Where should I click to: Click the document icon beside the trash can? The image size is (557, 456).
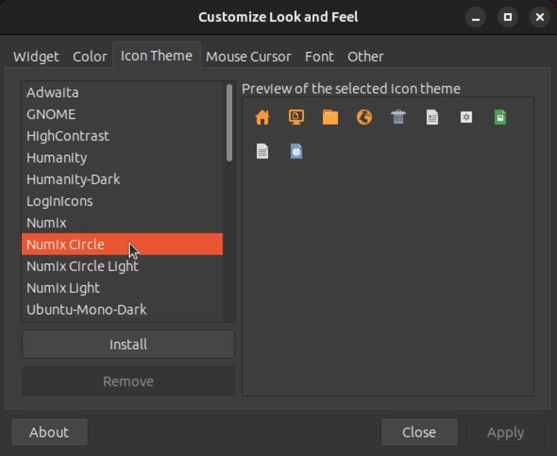click(x=432, y=118)
